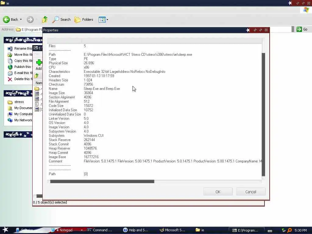Collapse the File and Folder Tasks header
Viewport: 312px width, 234px height.
coord(23,40)
